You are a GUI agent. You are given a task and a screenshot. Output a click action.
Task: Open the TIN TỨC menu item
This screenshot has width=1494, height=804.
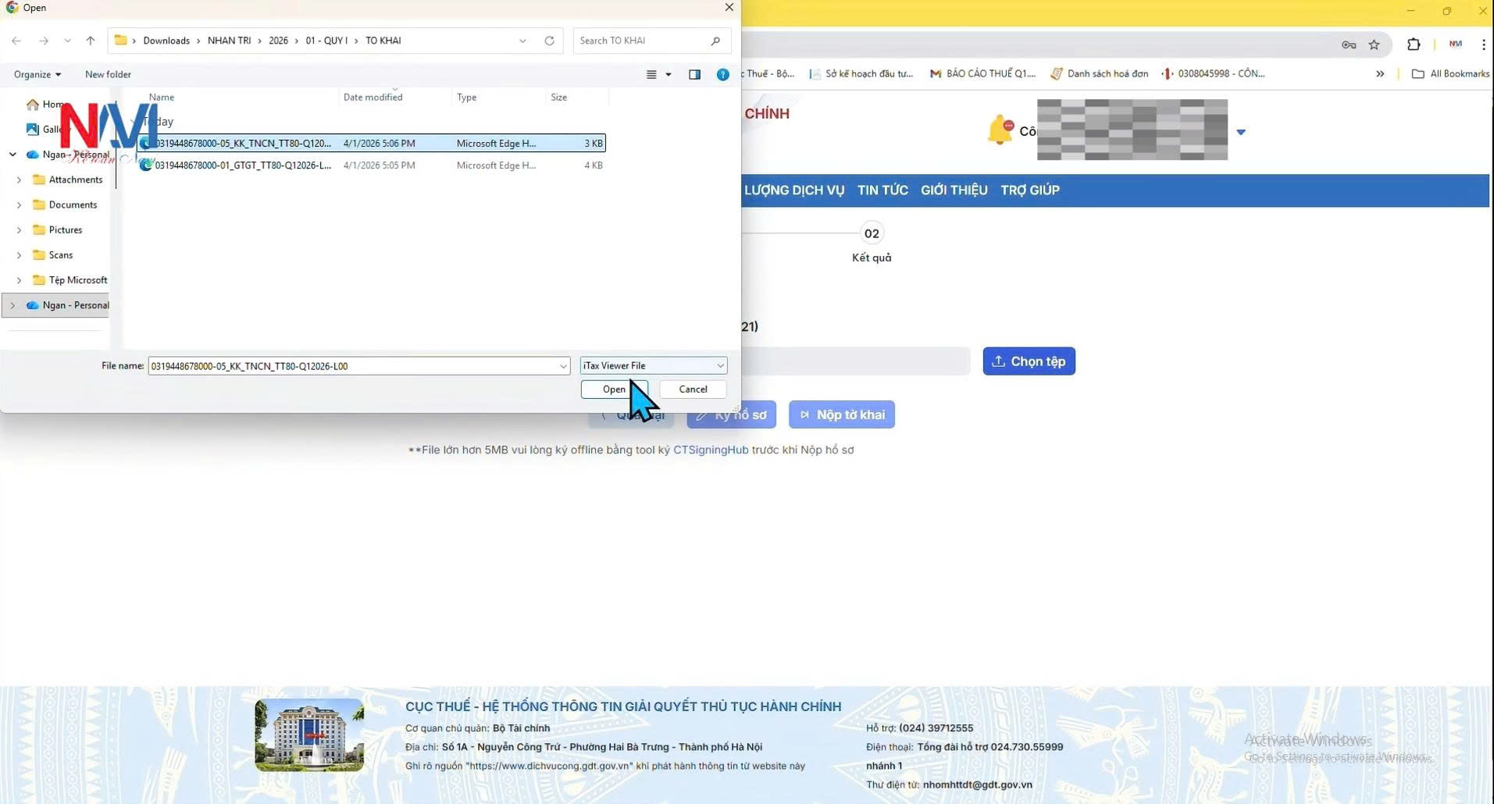[882, 190]
